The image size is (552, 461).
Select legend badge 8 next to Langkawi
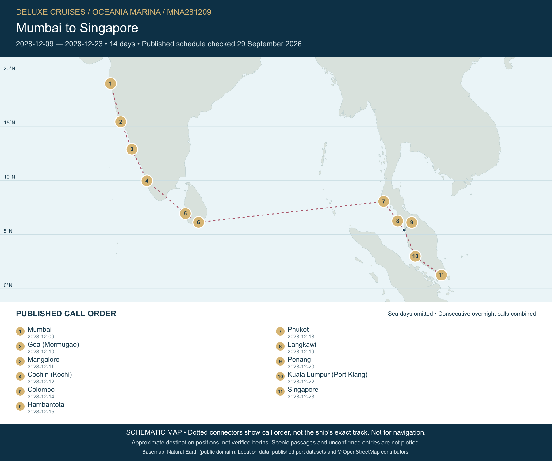click(280, 346)
